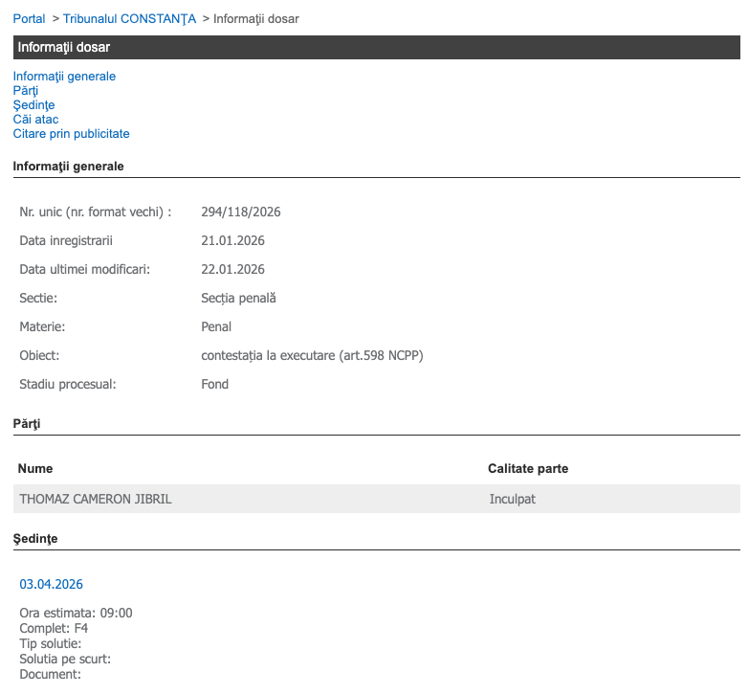This screenshot has height=694, width=749.
Task: Click the Nume column header
Action: [35, 469]
